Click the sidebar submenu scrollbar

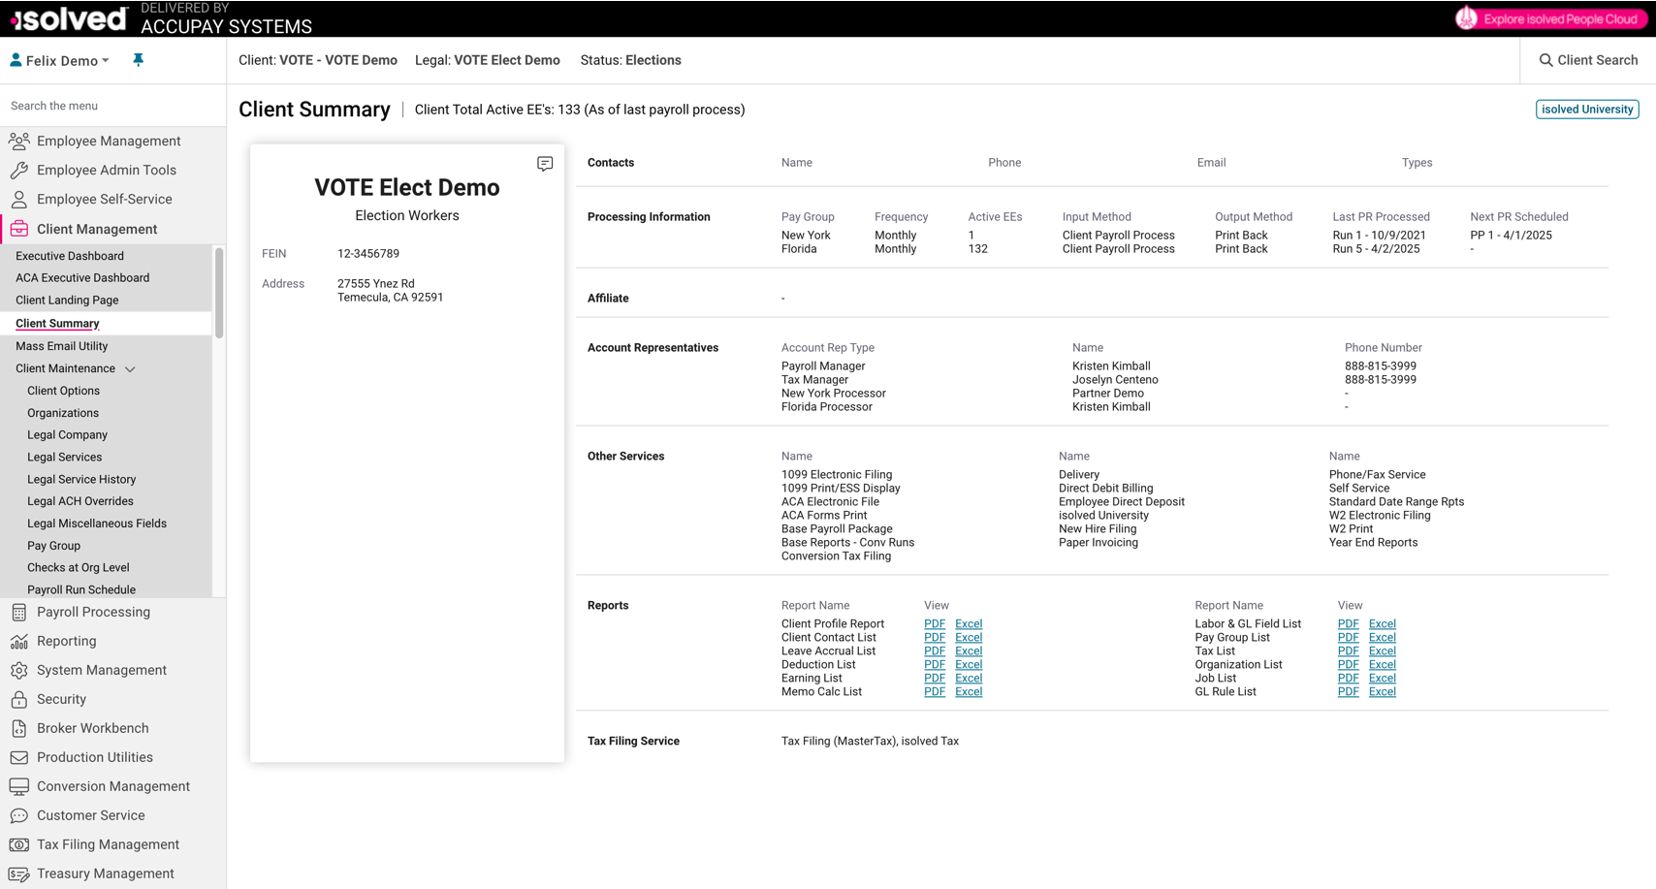(x=219, y=293)
